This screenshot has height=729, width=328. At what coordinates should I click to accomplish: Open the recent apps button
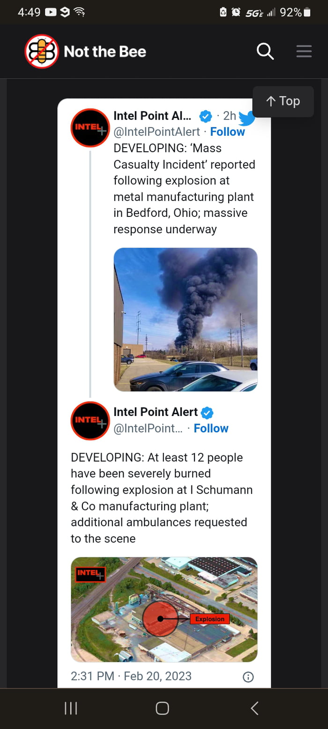pos(70,708)
